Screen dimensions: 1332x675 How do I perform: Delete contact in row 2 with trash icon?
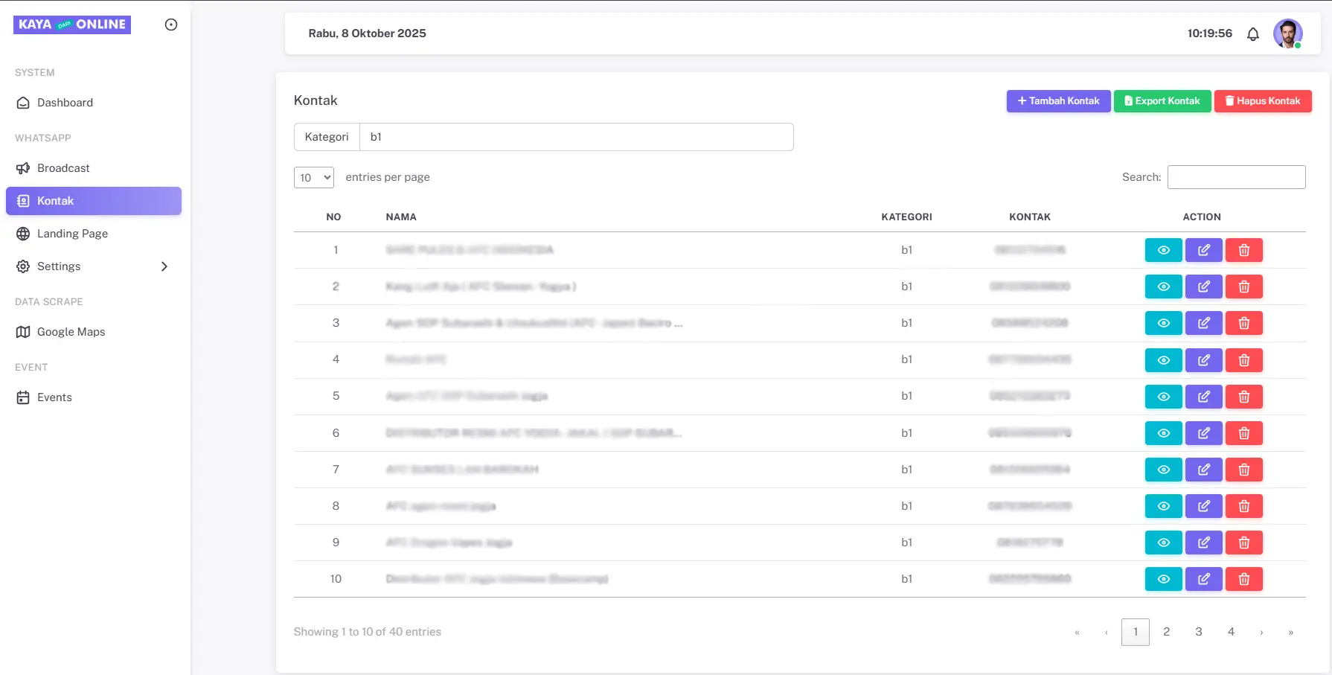1243,287
